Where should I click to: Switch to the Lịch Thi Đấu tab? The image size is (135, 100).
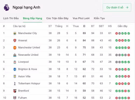click(x=11, y=18)
